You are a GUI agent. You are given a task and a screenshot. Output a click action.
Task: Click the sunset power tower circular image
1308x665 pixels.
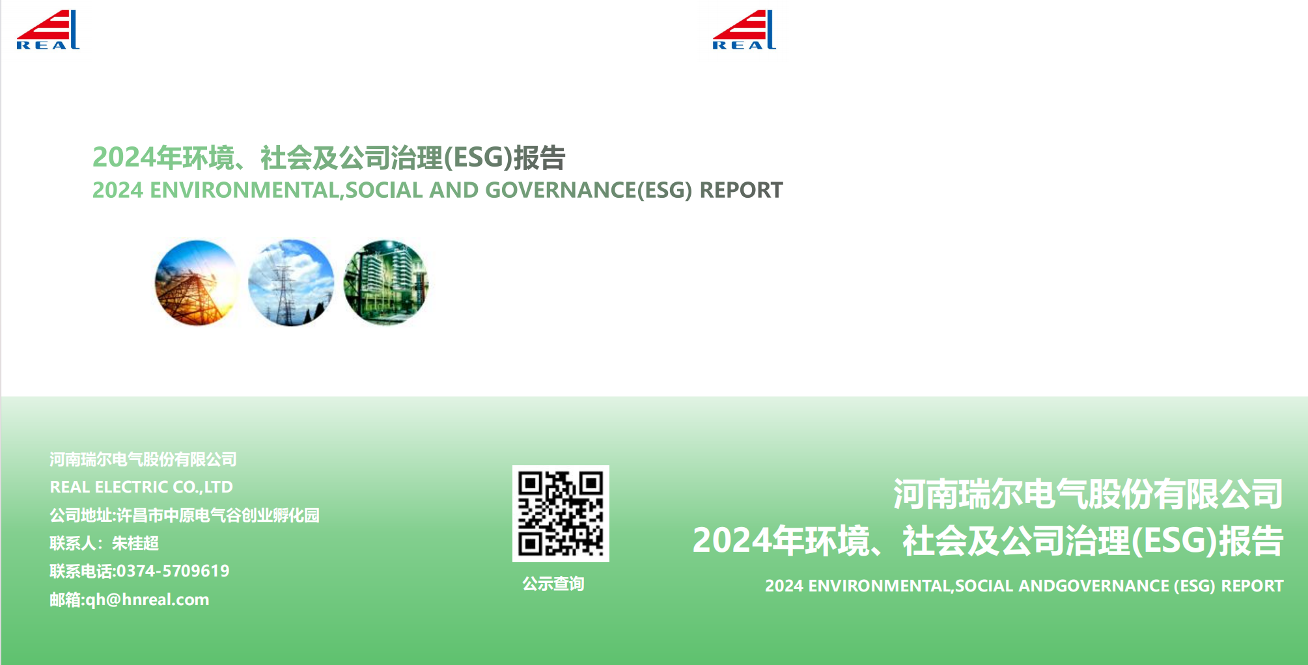coord(197,283)
